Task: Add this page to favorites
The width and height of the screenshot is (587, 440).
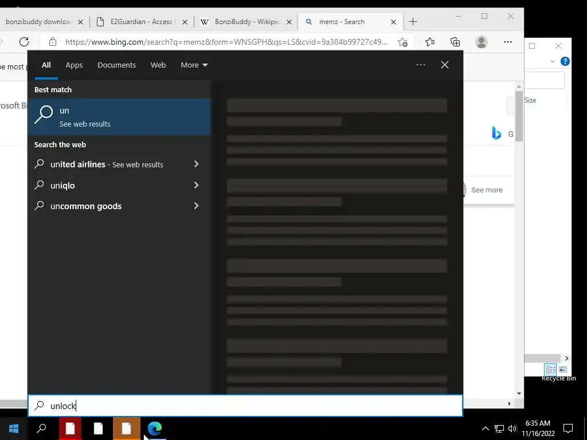Action: 402,42
